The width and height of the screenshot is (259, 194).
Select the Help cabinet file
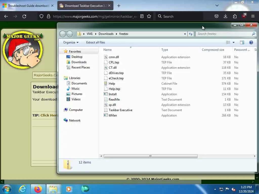(112, 83)
